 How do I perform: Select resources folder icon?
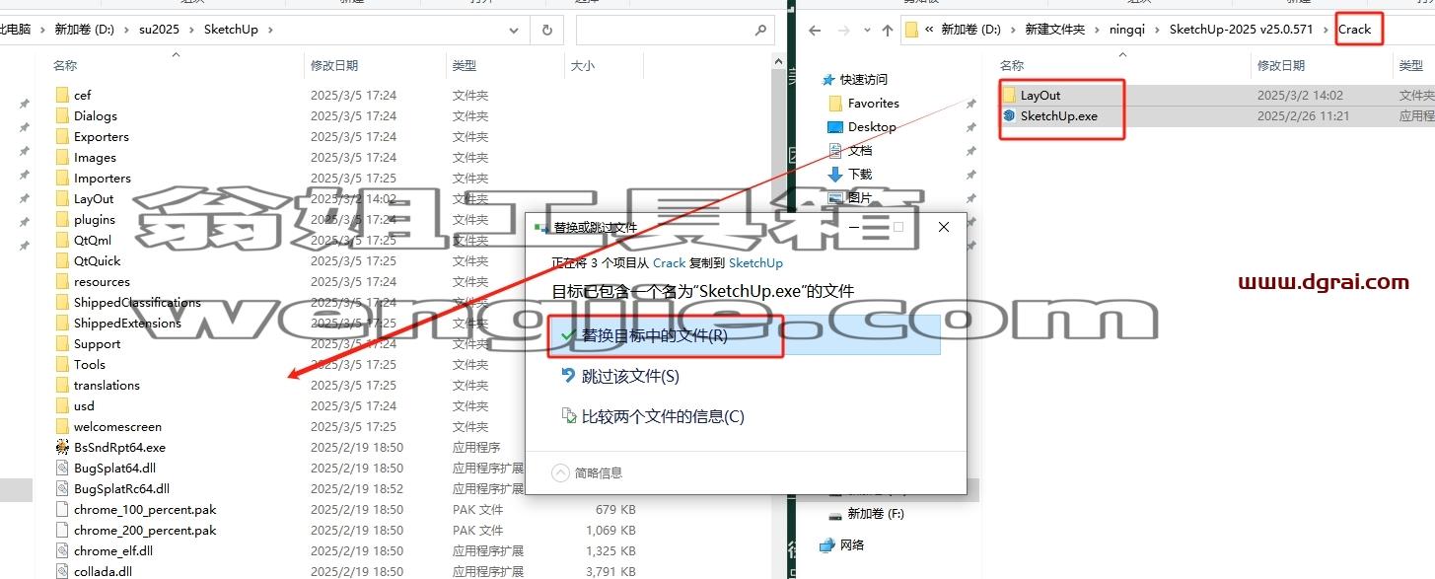coord(63,281)
